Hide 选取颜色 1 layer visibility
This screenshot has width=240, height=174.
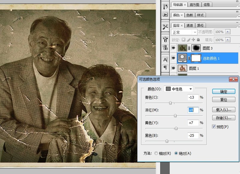tap(173, 58)
